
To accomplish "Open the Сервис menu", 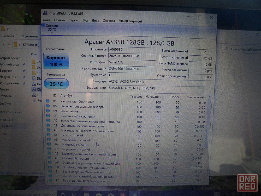I will pyautogui.click(x=74, y=20).
